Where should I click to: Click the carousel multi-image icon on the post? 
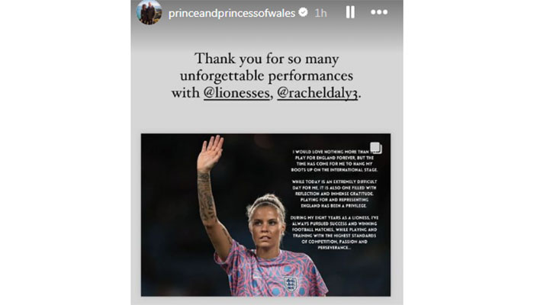(x=375, y=148)
